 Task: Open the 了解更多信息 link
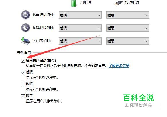tap(119, 66)
